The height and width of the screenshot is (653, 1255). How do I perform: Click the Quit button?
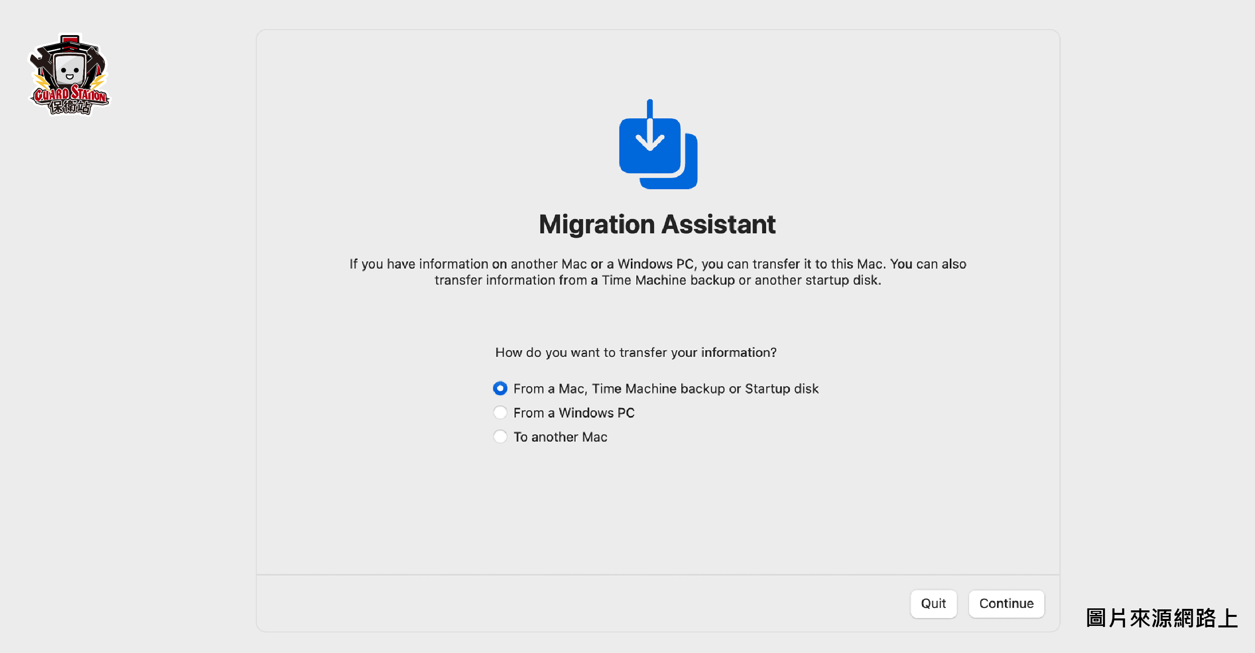coord(933,603)
